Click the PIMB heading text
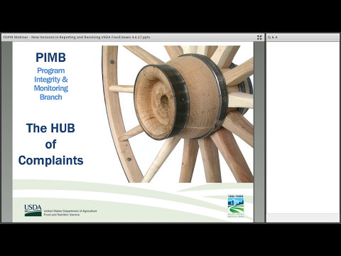Image resolution: width=341 pixels, height=256 pixels. (x=50, y=58)
